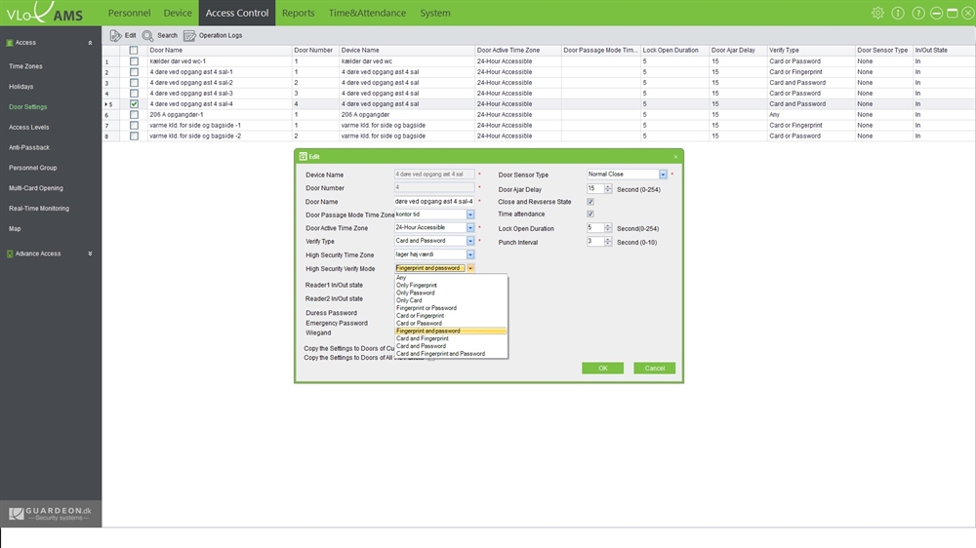This screenshot has height=548, width=976.
Task: Adjust Door Ajar Delay spinner
Action: [607, 188]
